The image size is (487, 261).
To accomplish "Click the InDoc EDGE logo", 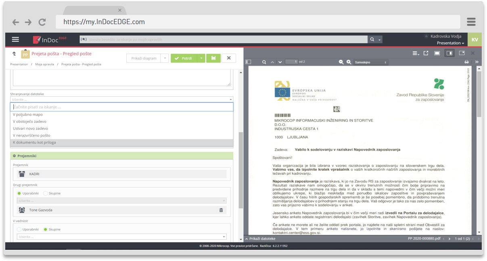I will coord(50,39).
